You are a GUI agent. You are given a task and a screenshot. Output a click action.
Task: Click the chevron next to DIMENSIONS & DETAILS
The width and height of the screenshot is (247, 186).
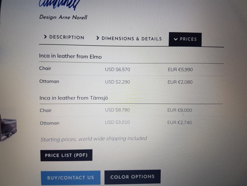[x=98, y=38]
